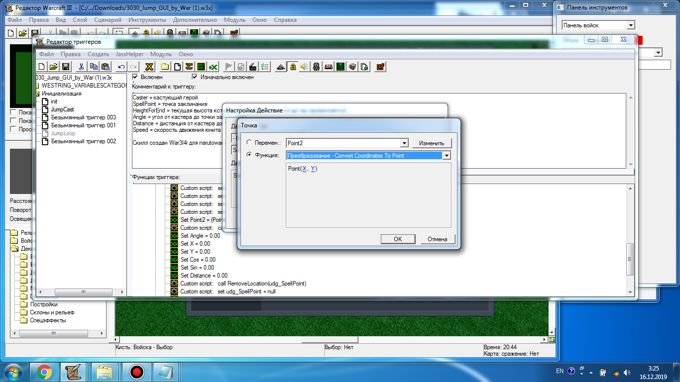Open 'Инструменты' menu in main editor
The height and width of the screenshot is (382, 680).
click(147, 20)
